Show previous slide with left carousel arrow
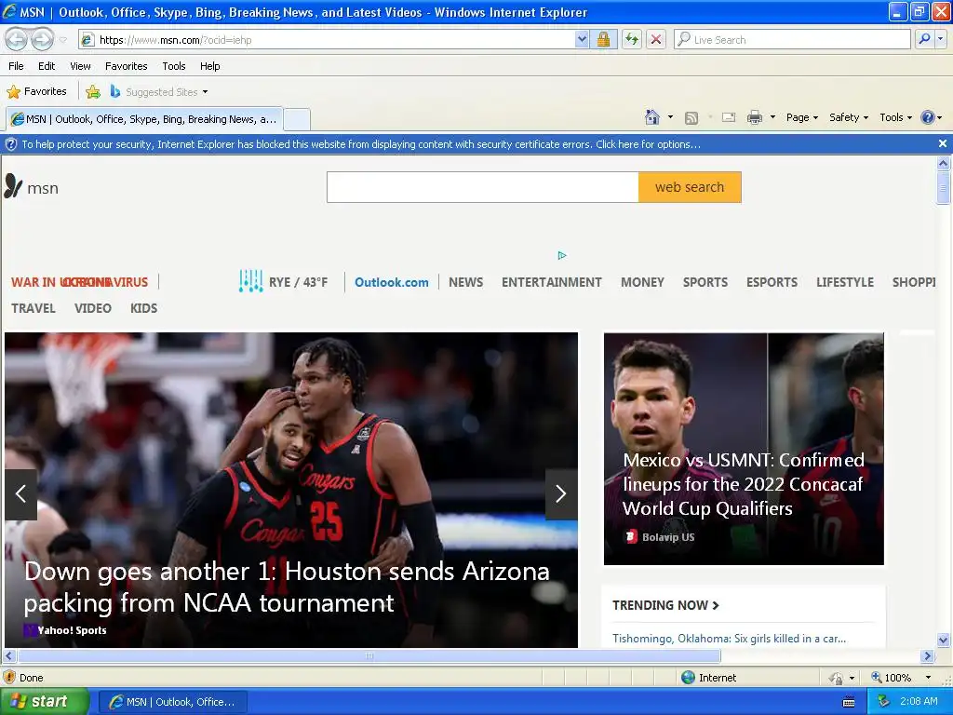This screenshot has width=953, height=715. 20,493
